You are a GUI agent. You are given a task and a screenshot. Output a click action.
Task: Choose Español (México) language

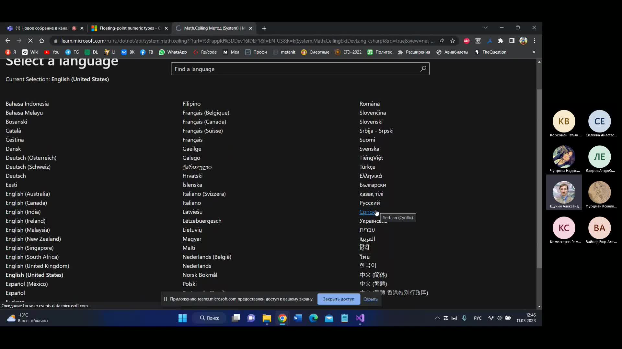coord(27,284)
